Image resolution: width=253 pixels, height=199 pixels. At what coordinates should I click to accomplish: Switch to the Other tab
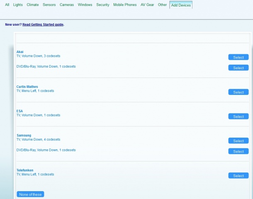163,5
